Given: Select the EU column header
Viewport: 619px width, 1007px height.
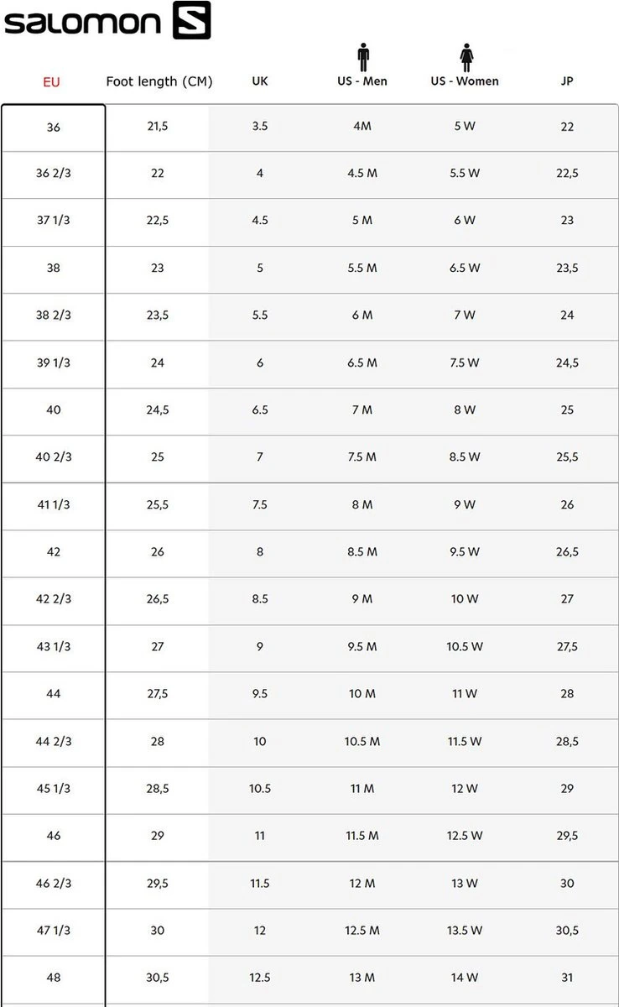Looking at the screenshot, I should coord(52,82).
